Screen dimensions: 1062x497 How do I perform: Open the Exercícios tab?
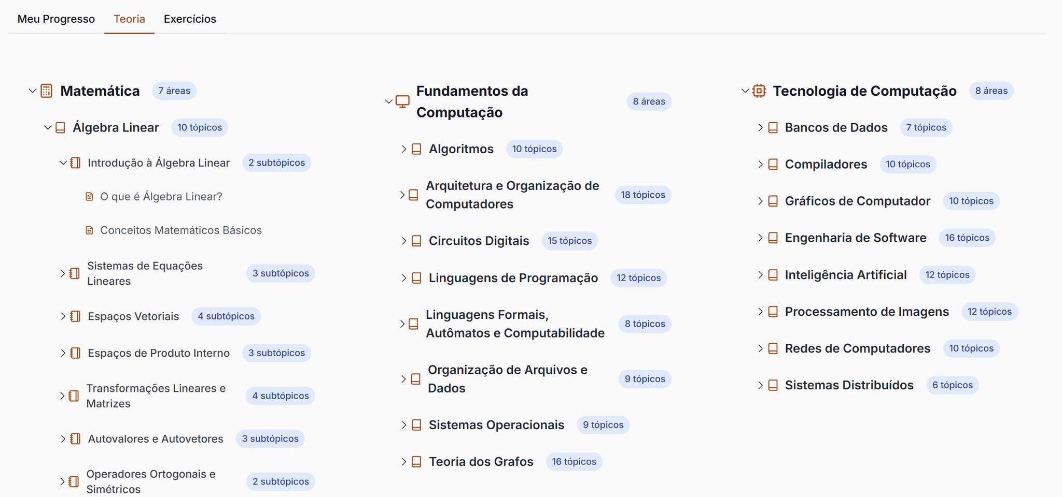[190, 19]
